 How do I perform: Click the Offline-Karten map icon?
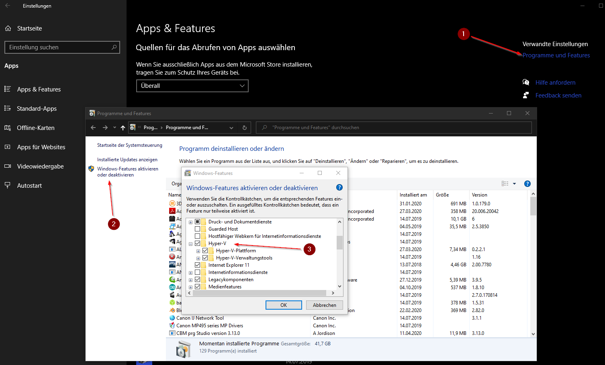(x=8, y=128)
